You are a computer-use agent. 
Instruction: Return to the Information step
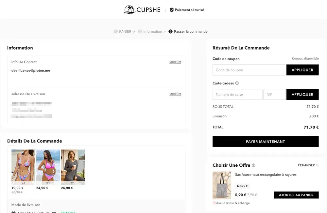pos(150,31)
